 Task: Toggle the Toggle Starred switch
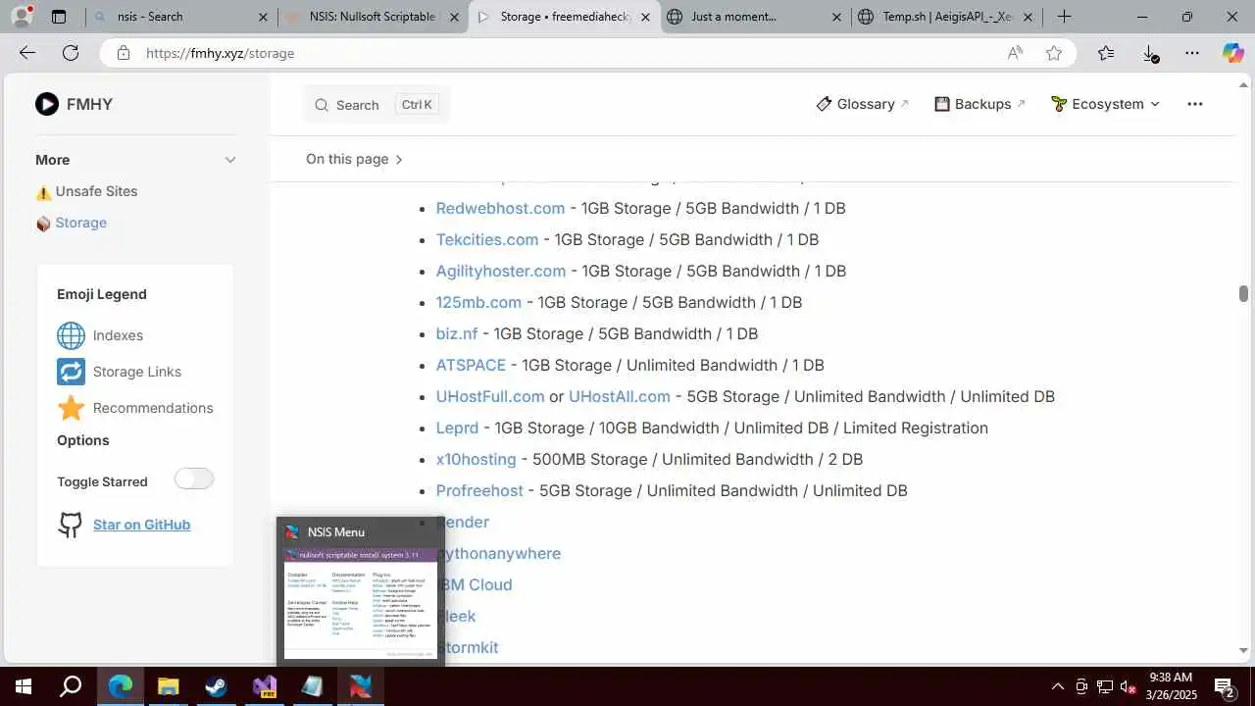(x=194, y=479)
